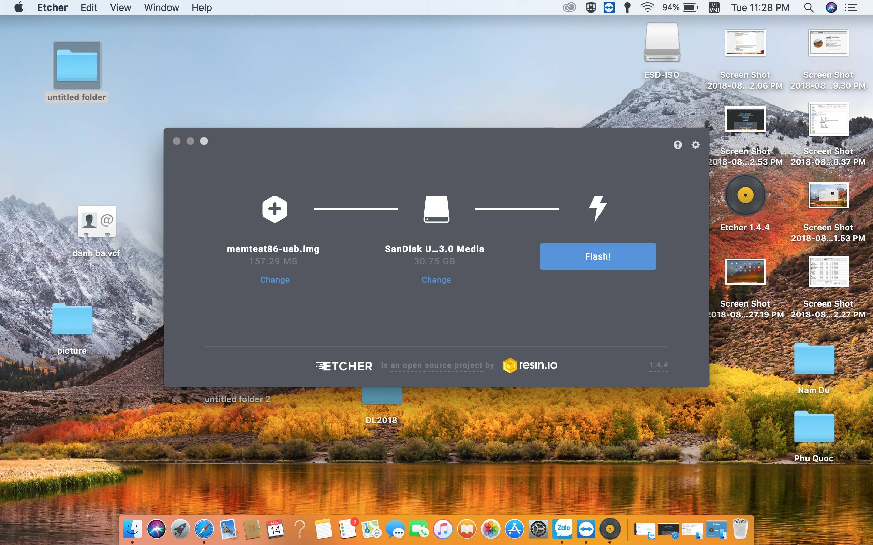The image size is (873, 545).
Task: Open Etcher help question mark icon
Action: click(678, 145)
